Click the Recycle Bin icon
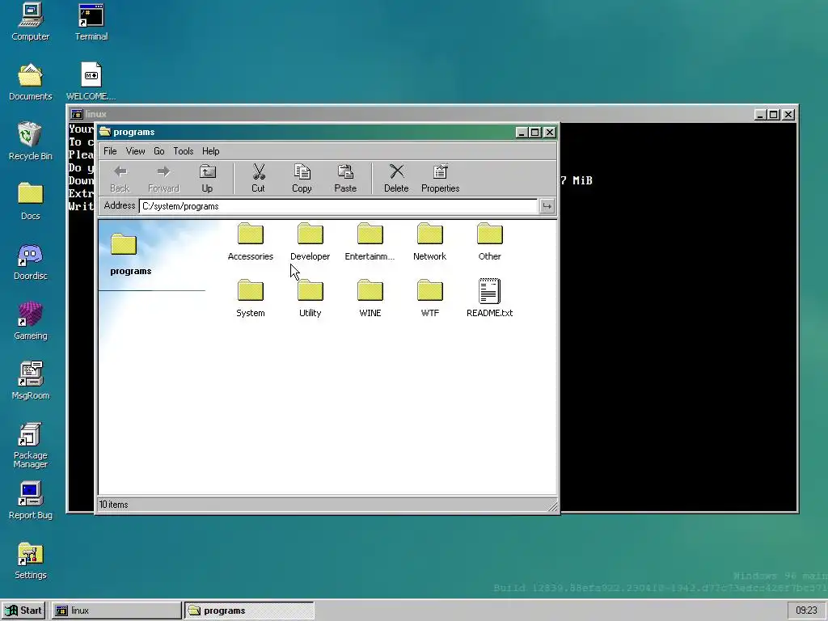This screenshot has width=828, height=621. (30, 142)
